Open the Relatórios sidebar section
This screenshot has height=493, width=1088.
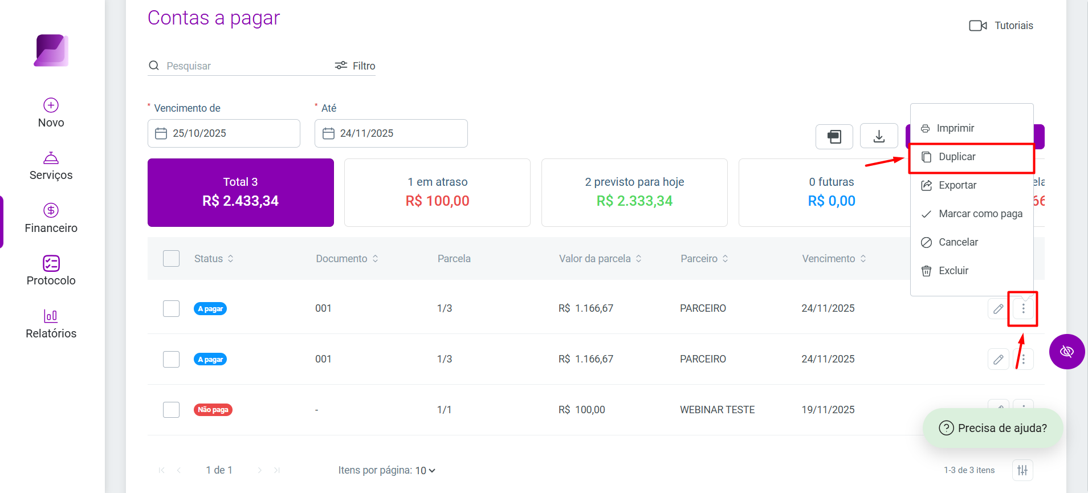[51, 324]
